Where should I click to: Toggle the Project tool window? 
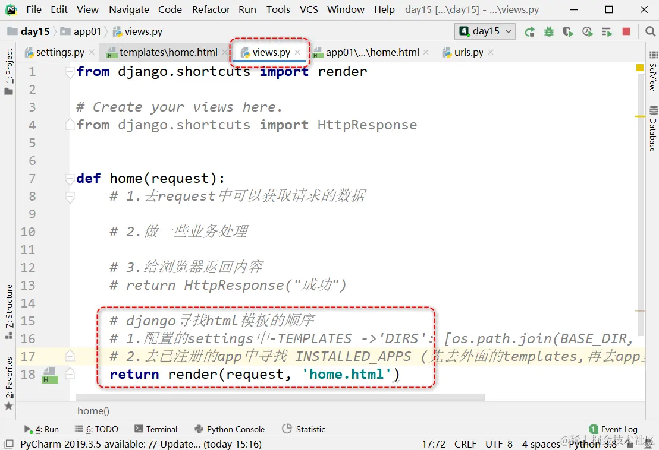(x=9, y=71)
